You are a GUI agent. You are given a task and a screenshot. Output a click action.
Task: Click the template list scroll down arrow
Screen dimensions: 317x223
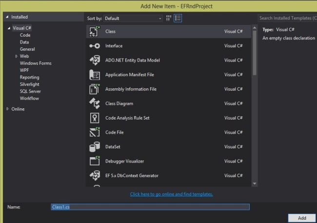tap(255, 183)
